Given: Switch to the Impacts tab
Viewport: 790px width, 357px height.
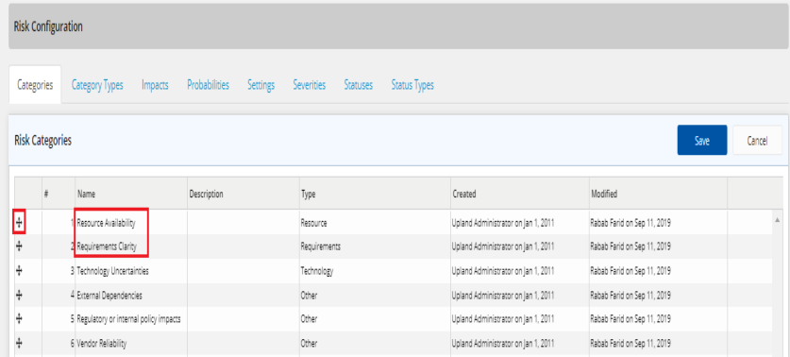Looking at the screenshot, I should [155, 85].
